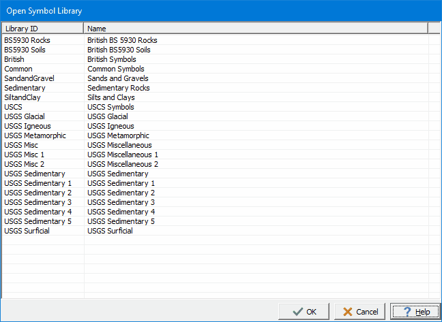The height and width of the screenshot is (322, 442).
Task: Select the USGS Igneous library
Action: click(x=27, y=126)
